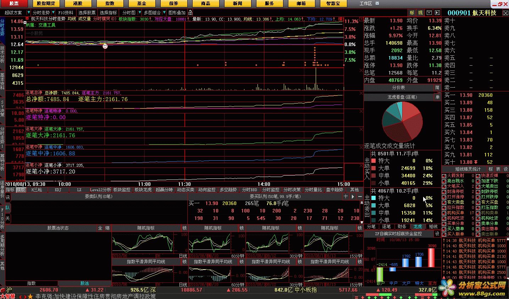Click the 选择股票 toolbar button
Image resolution: width=509 pixels, height=299 pixels.
[87, 12]
